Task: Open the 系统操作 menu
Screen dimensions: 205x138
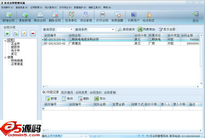Action: pyautogui.click(x=7, y=8)
